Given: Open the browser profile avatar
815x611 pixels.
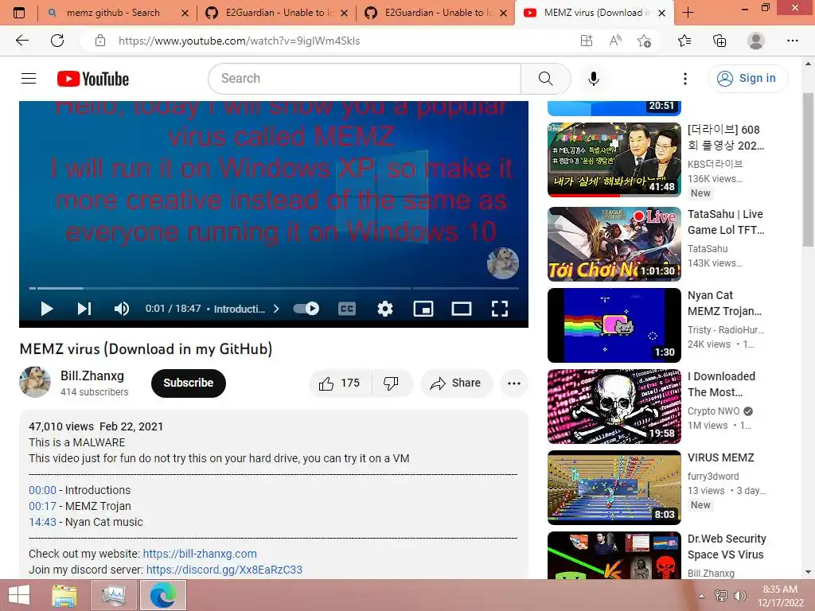Looking at the screenshot, I should [756, 41].
